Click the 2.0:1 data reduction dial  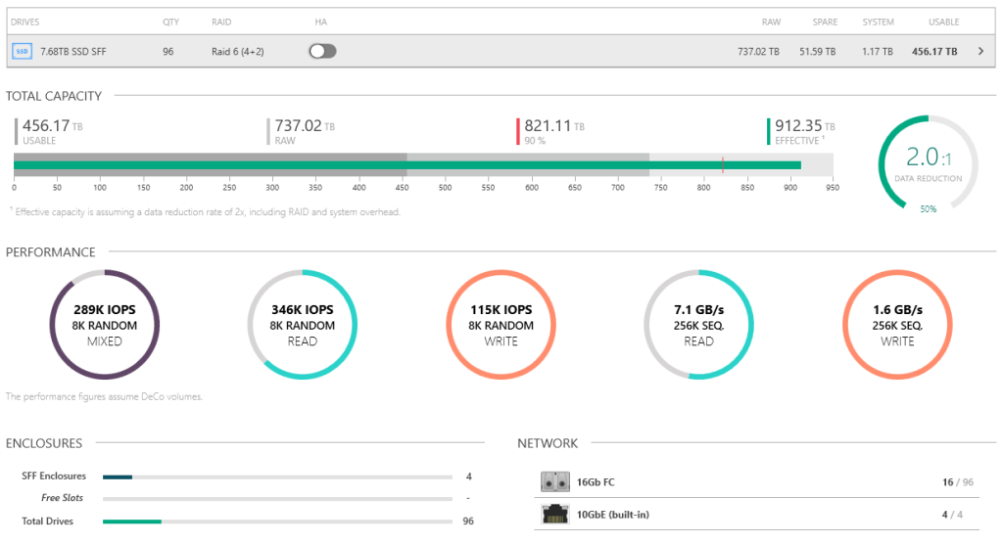pos(928,161)
